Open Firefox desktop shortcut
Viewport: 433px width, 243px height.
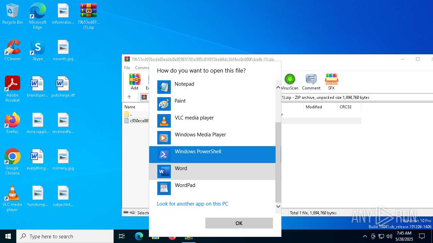tap(13, 124)
